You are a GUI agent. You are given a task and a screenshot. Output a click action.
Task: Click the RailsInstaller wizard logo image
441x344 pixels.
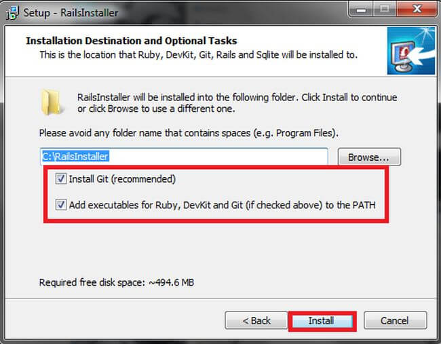tap(409, 51)
